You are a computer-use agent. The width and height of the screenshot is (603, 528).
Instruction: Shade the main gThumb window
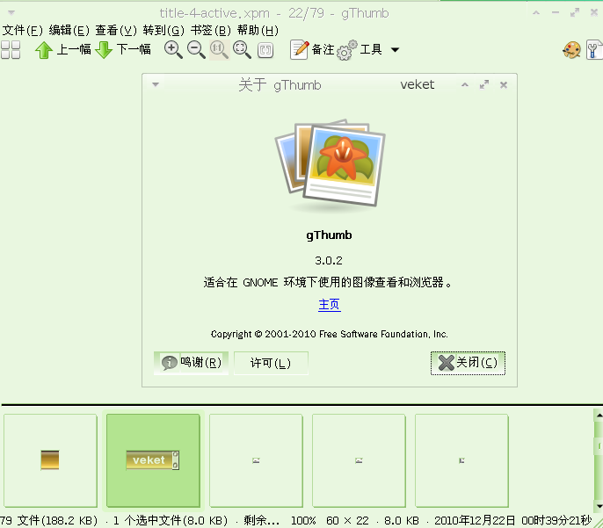[536, 12]
